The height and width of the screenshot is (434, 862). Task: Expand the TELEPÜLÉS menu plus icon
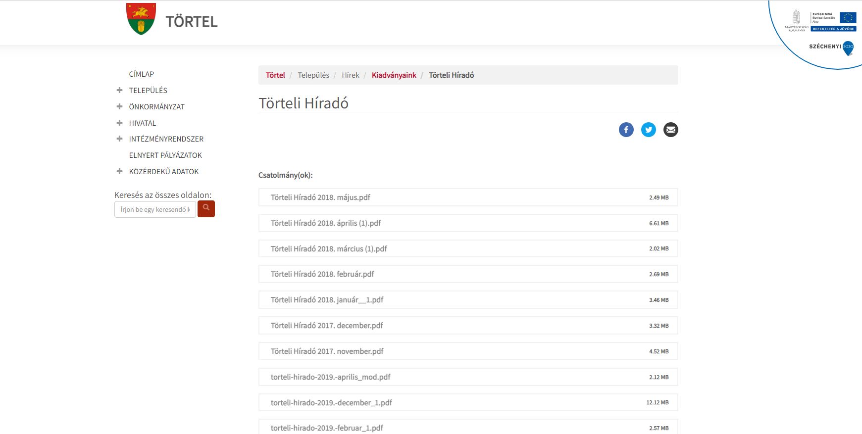point(119,90)
